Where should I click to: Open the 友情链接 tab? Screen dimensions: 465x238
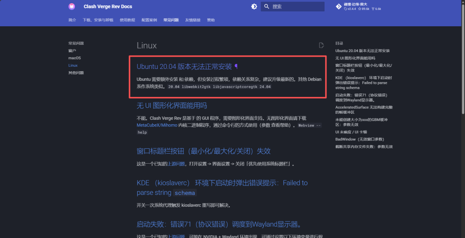click(193, 20)
